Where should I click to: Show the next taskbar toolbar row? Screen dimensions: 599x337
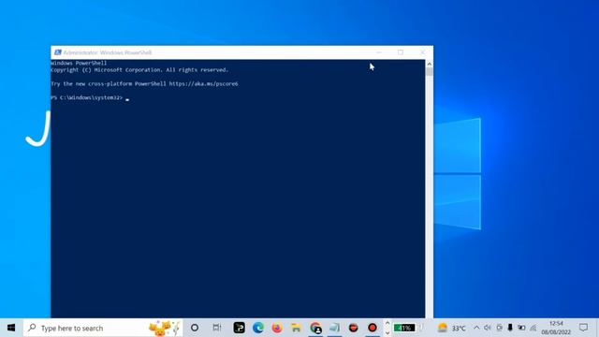387,332
